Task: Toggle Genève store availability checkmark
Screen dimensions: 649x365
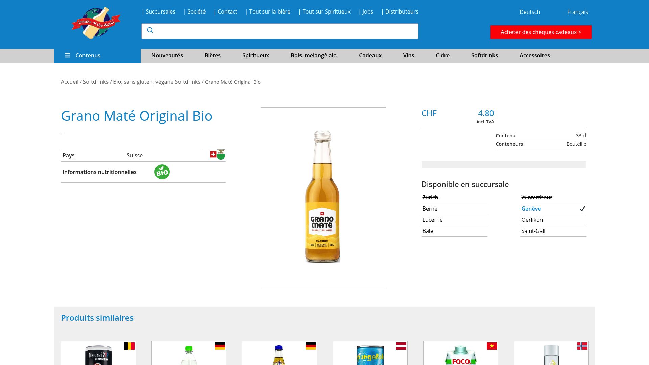Action: tap(582, 209)
